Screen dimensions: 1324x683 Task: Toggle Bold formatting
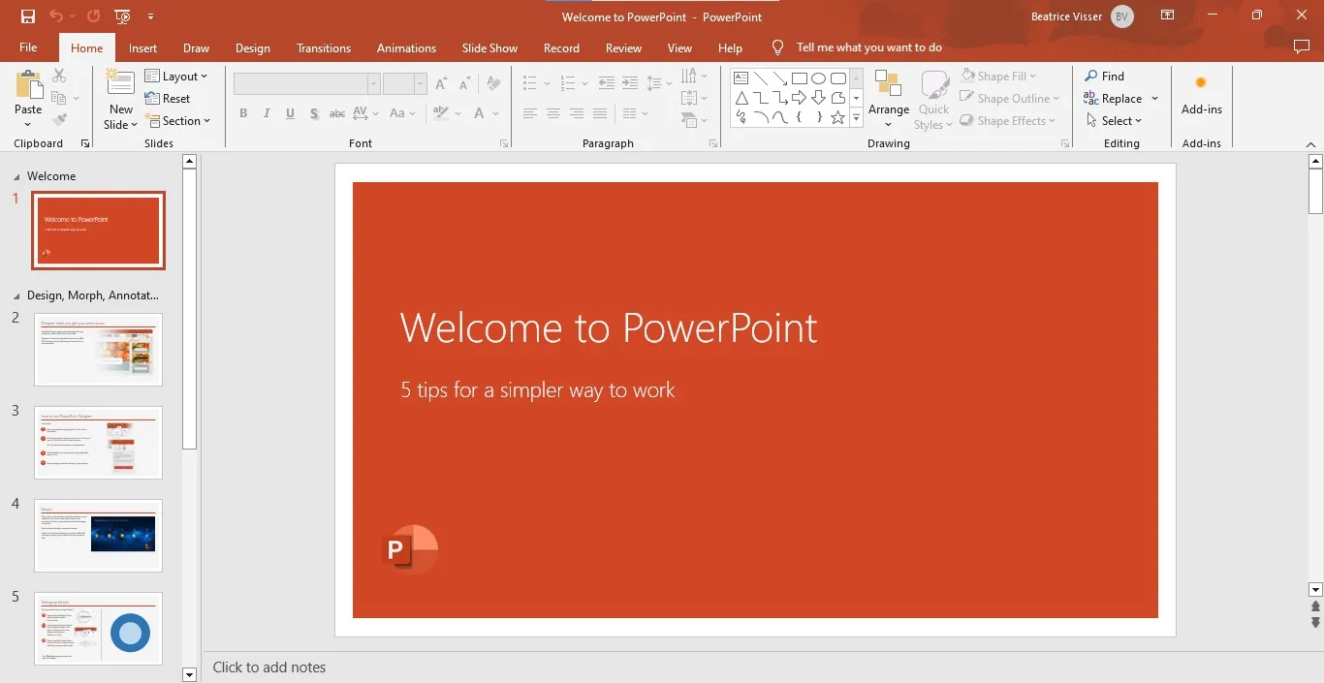tap(243, 113)
